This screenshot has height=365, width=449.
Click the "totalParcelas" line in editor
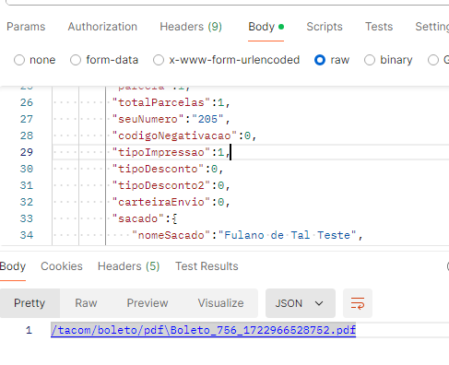point(171,102)
